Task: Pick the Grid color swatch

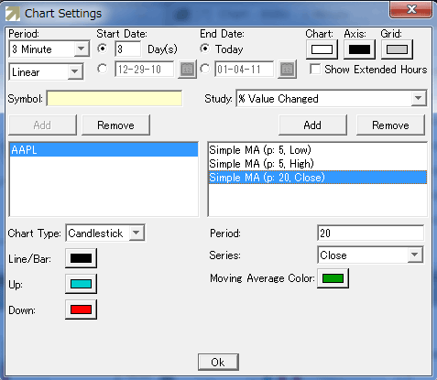Action: pos(397,49)
